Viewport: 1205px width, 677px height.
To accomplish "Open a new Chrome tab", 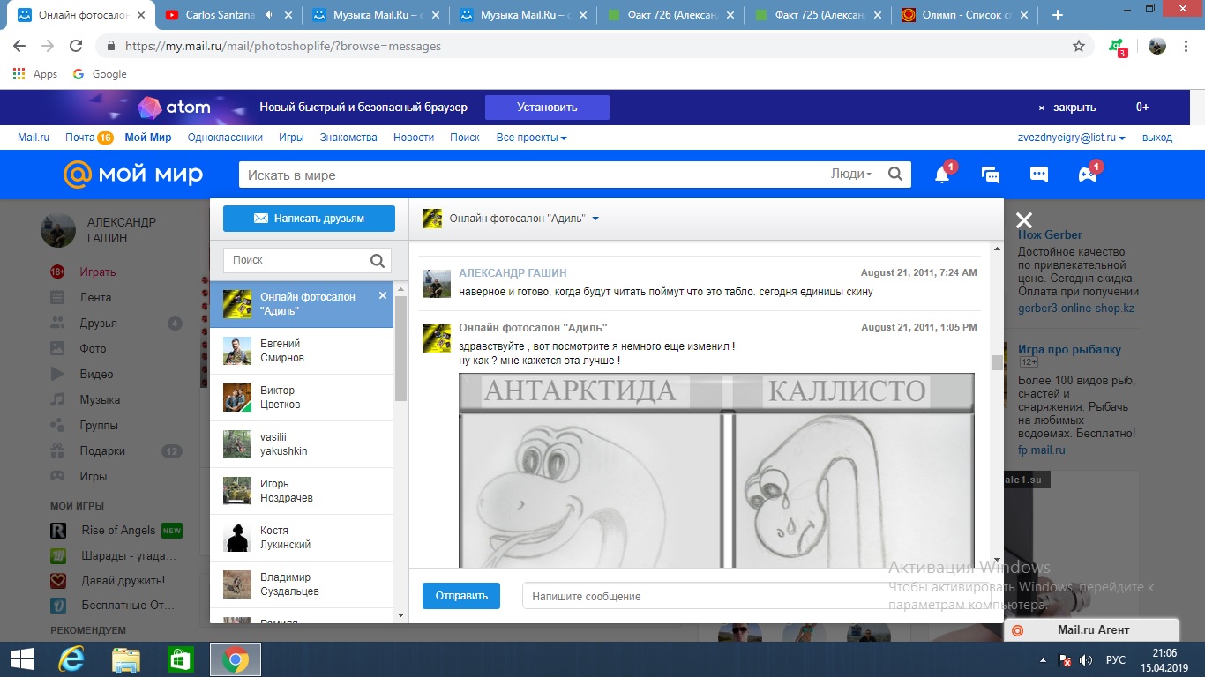I will point(1058,15).
